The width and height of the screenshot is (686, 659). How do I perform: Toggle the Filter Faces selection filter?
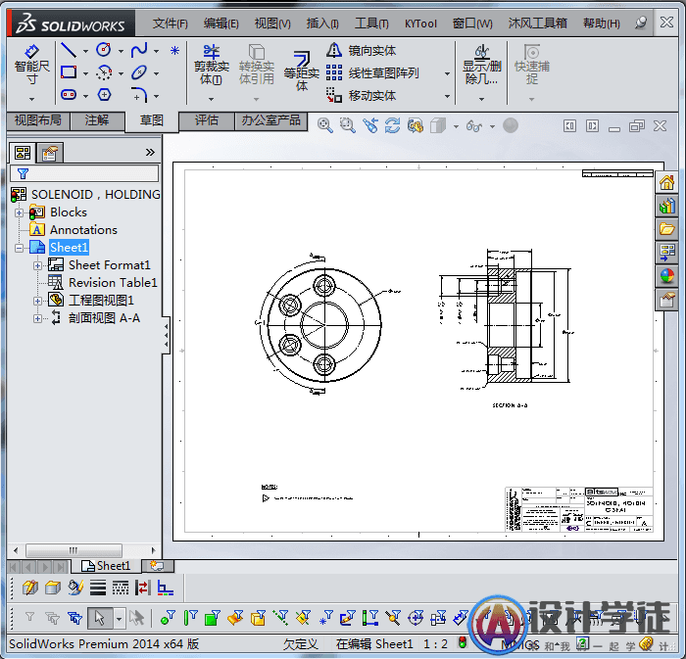(x=213, y=618)
